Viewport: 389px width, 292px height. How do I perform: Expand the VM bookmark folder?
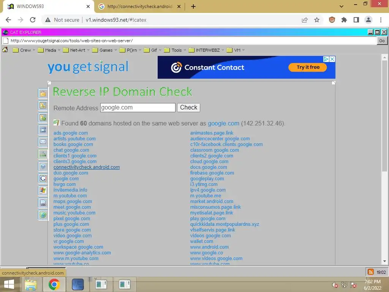tap(236, 50)
